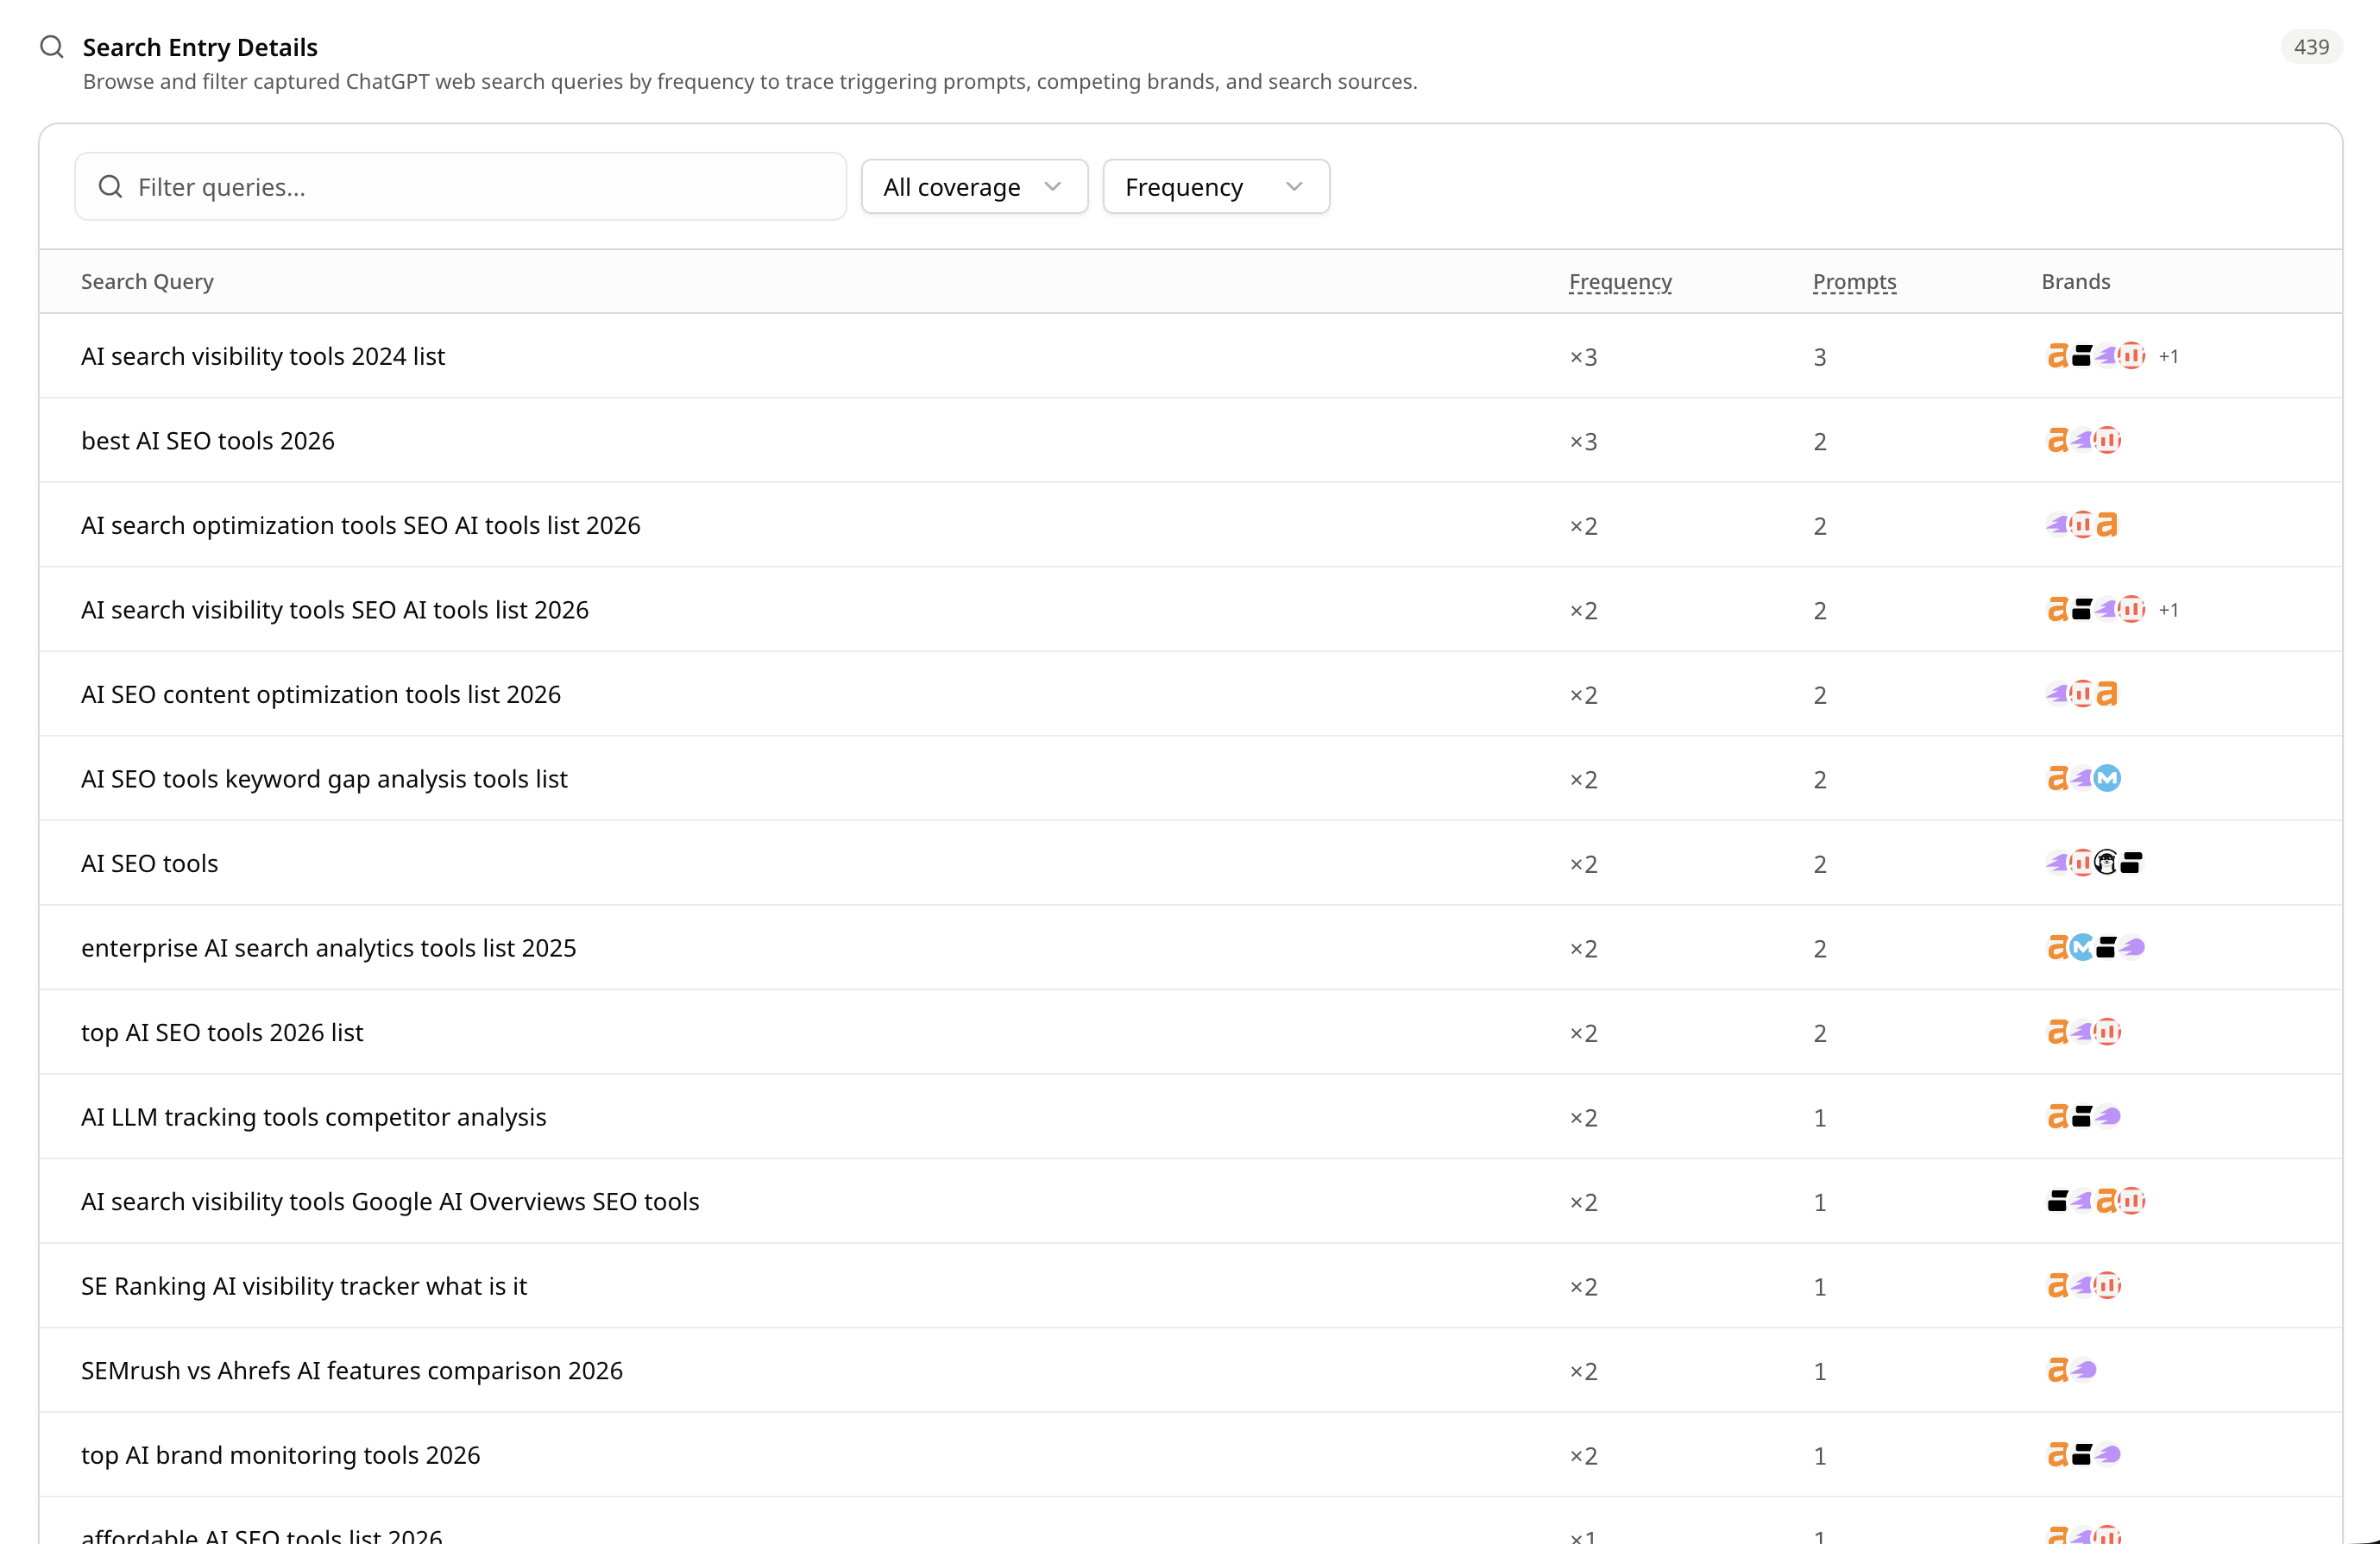
Task: Click the Frequency dropdown chevron arrow
Action: (x=1294, y=187)
